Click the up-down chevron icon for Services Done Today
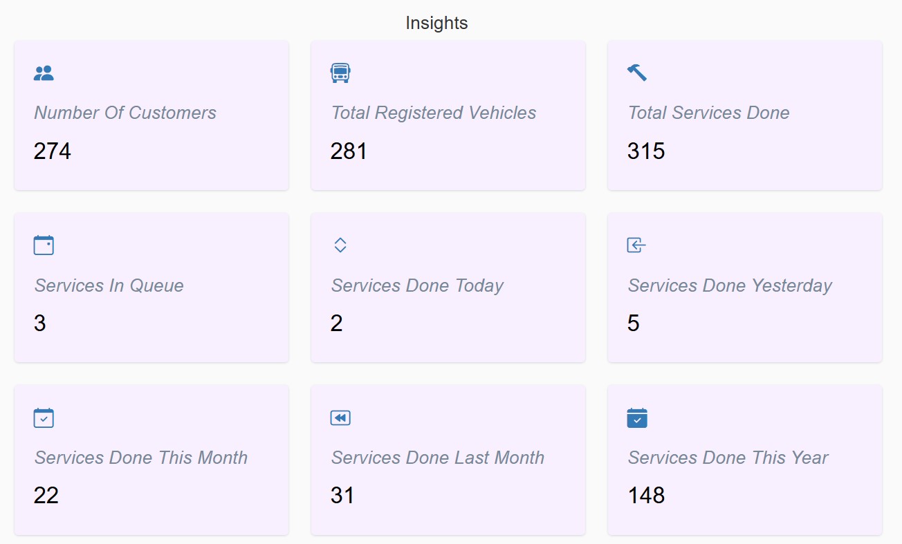Viewport: 902px width, 544px height. pos(340,245)
